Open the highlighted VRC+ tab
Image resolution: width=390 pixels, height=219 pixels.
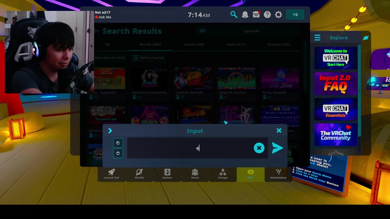[x=250, y=174]
